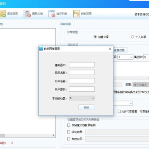The image size is (149, 149).
Task: Click the 确定 button in dialog
Action: (x=87, y=108)
